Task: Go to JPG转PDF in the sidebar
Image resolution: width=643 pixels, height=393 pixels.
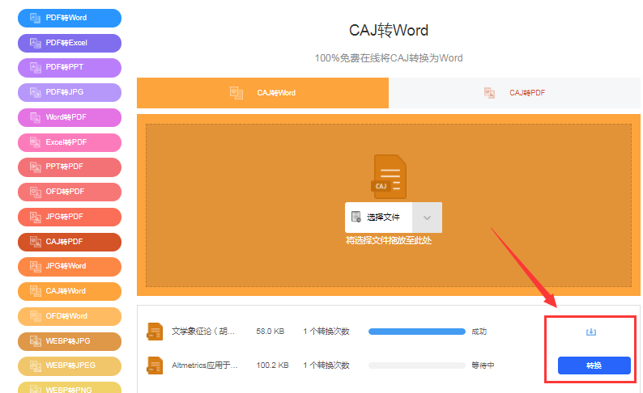Action: click(x=70, y=217)
